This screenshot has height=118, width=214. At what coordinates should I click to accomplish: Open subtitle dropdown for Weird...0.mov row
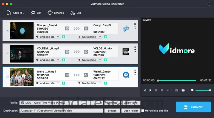(x=89, y=83)
